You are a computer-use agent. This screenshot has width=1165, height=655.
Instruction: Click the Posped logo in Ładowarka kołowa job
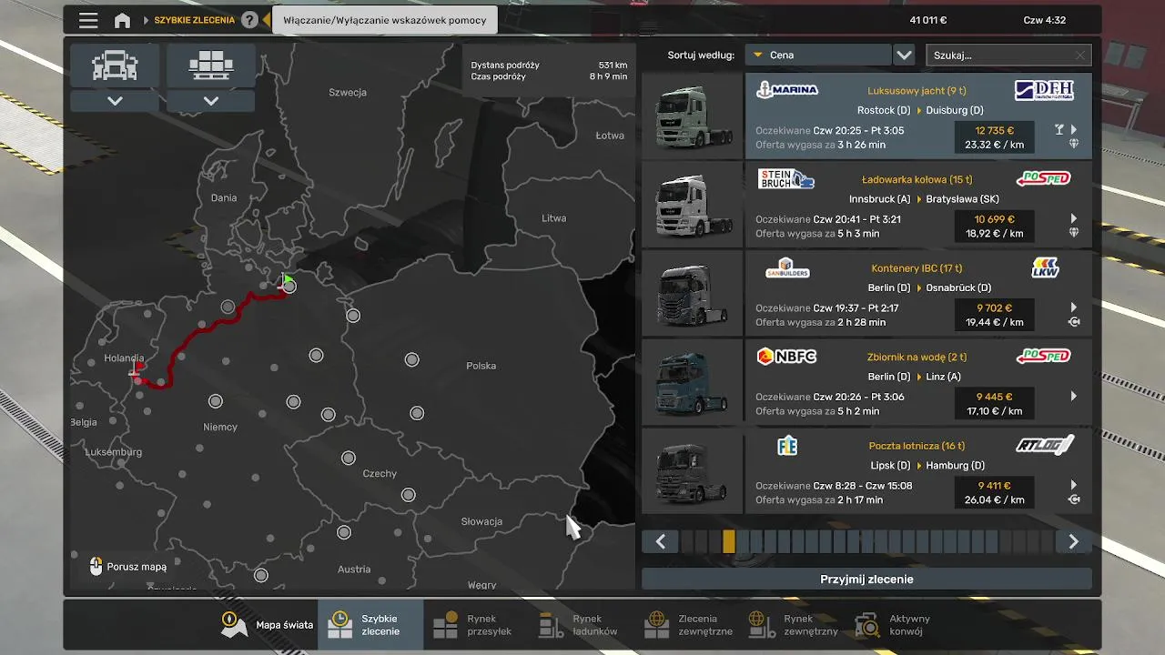coord(1043,179)
